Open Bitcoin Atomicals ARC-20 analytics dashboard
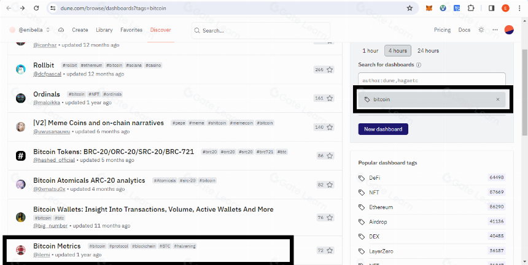 point(89,180)
